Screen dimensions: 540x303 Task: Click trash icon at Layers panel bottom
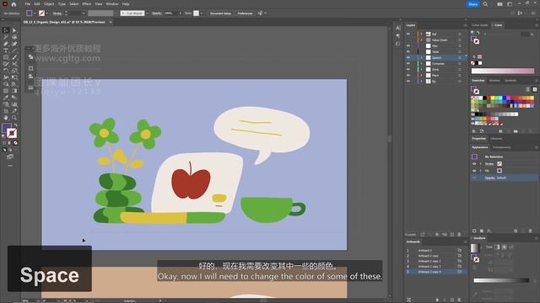tap(459, 235)
